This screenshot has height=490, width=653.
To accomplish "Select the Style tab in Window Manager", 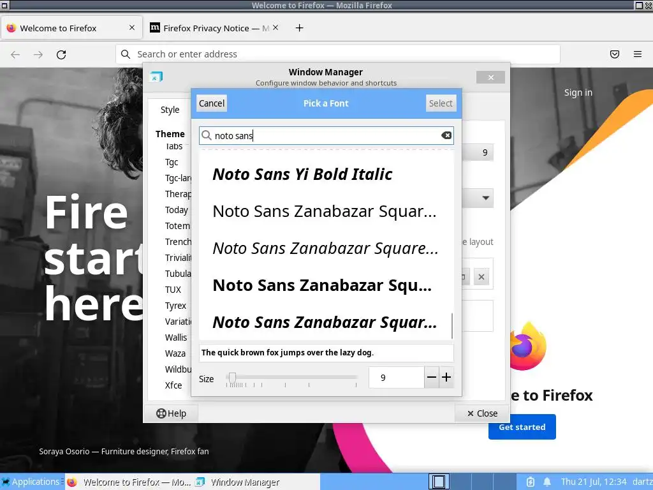I will click(x=170, y=110).
